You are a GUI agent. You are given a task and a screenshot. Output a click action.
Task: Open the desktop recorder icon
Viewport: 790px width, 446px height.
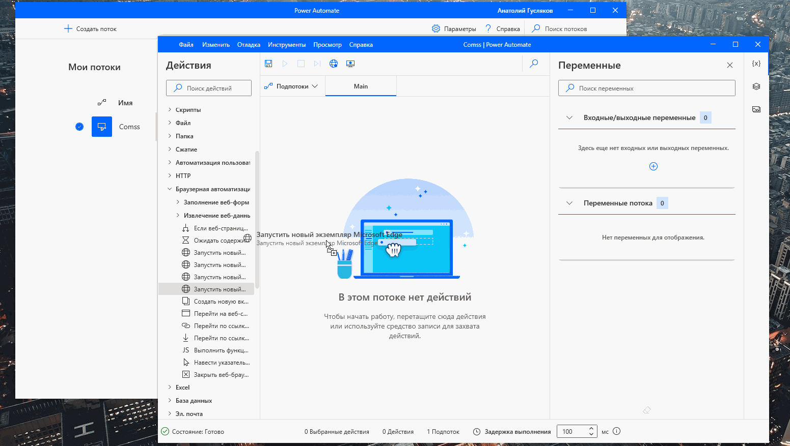[x=350, y=63]
